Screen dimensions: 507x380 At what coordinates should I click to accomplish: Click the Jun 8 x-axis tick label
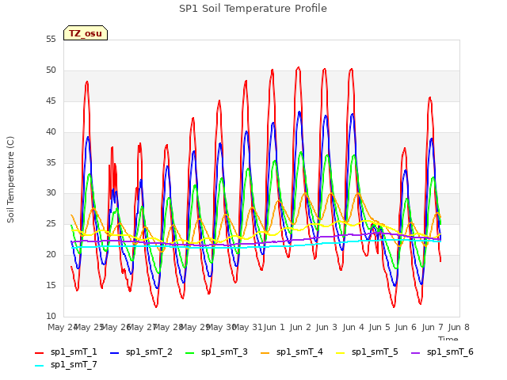coord(459,327)
